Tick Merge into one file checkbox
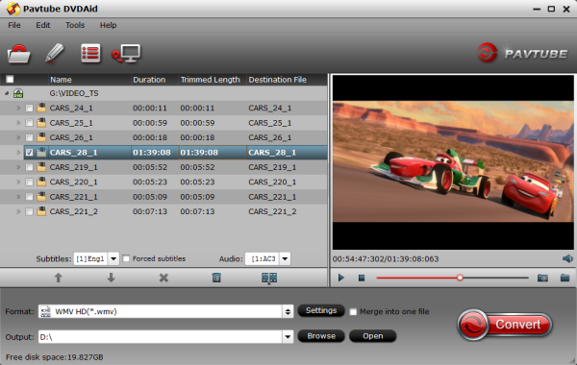This screenshot has width=577, height=365. point(353,312)
